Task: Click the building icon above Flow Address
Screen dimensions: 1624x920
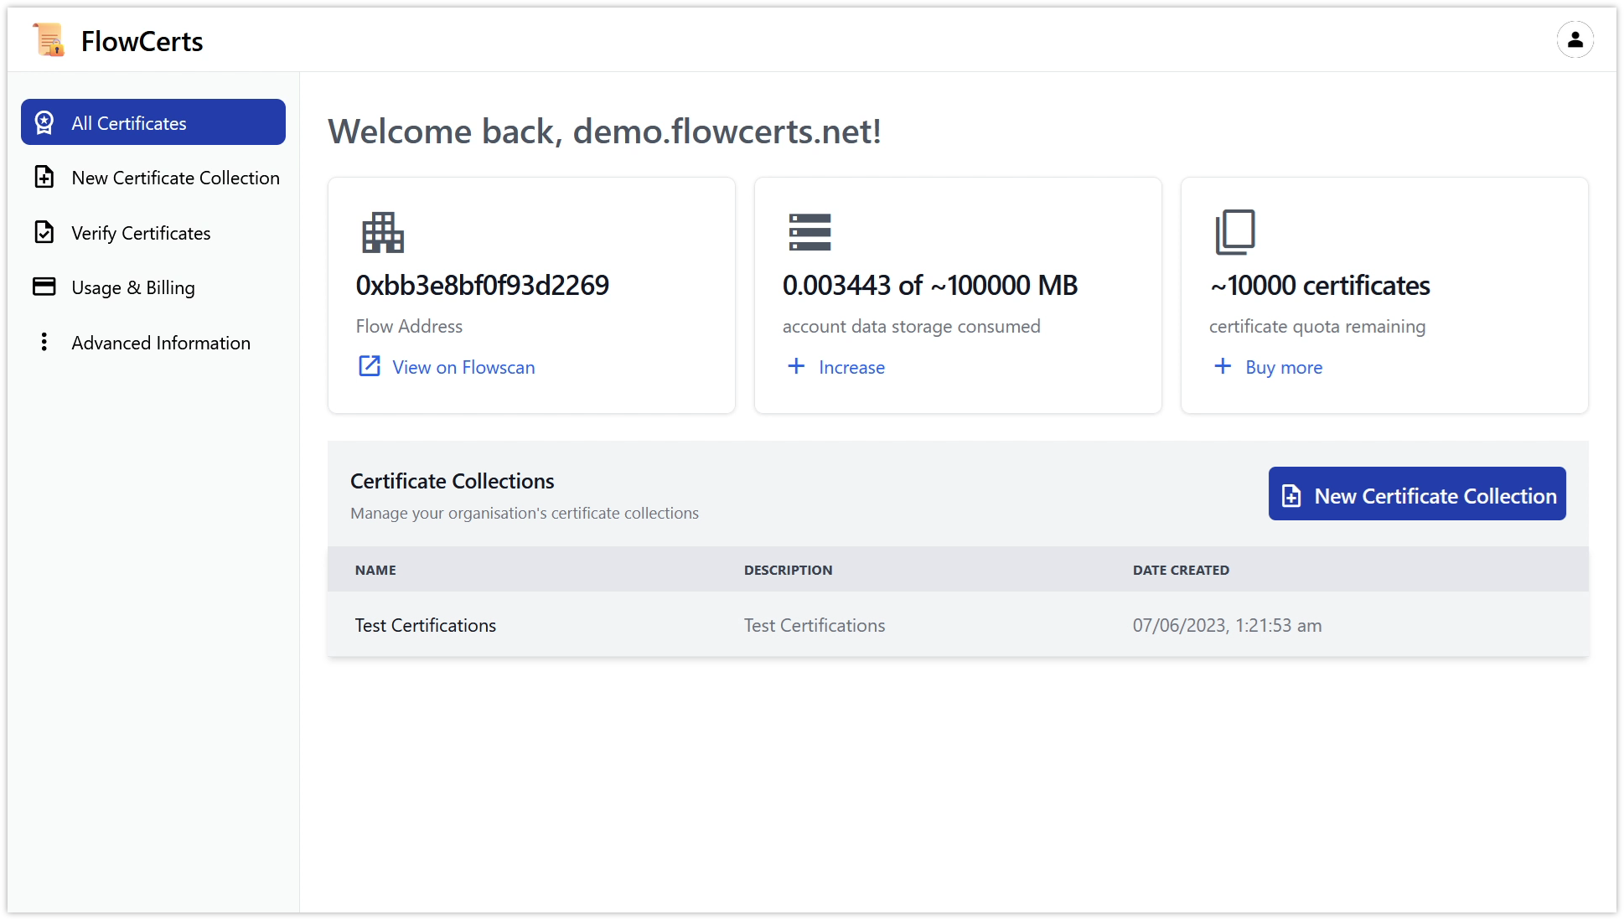Action: (x=383, y=232)
